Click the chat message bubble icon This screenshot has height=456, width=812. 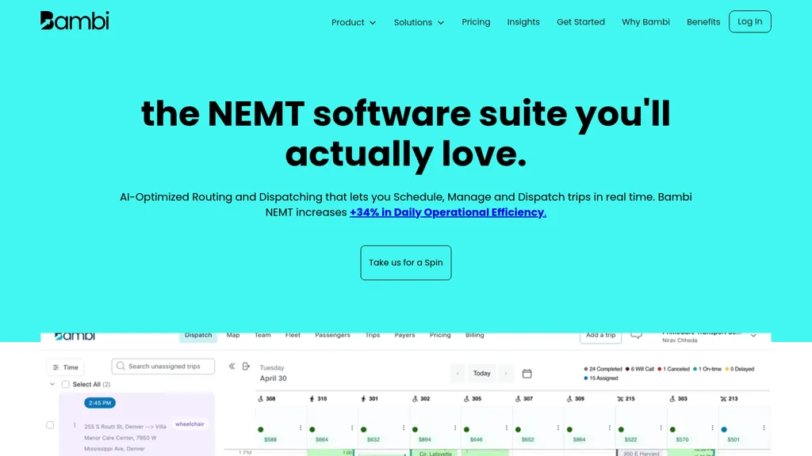pos(636,336)
